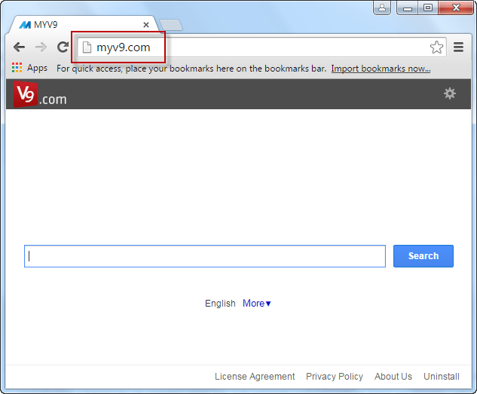Screen dimensions: 477x394
Task: Open the Apps shortcut in bookmarks bar
Action: (x=30, y=68)
